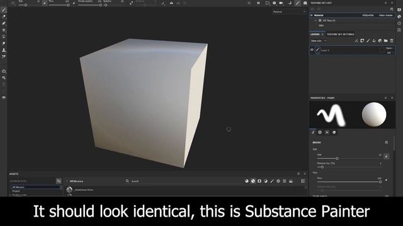Open the Base color channel dropdown
Image resolution: width=403 pixels, height=226 pixels.
pos(319,41)
